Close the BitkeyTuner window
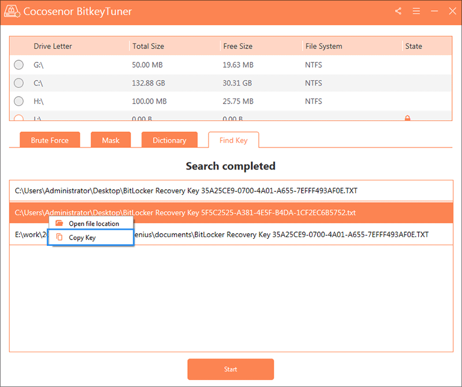Image resolution: width=462 pixels, height=387 pixels. pos(452,11)
